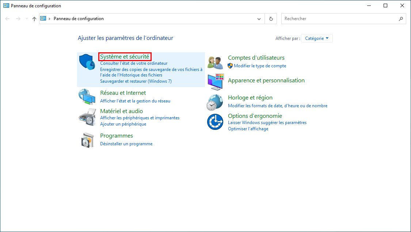Click the back arrow in navigation bar
411x232 pixels.
pyautogui.click(x=7, y=19)
